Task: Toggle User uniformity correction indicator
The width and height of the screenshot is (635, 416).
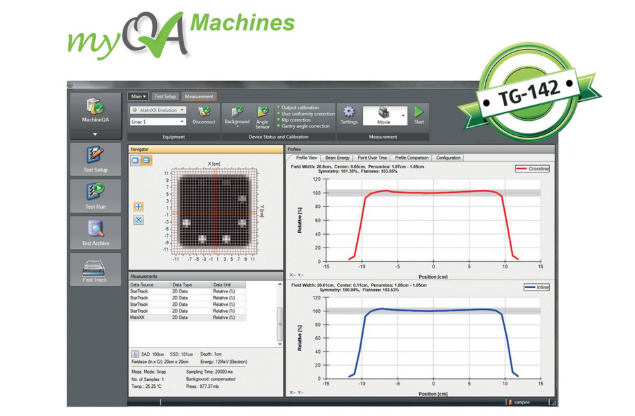Action: (x=279, y=114)
